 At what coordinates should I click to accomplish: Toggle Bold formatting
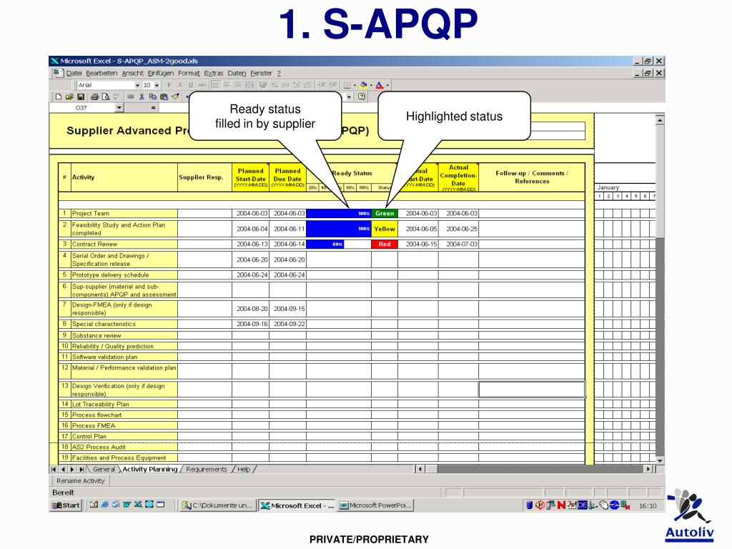[x=169, y=85]
